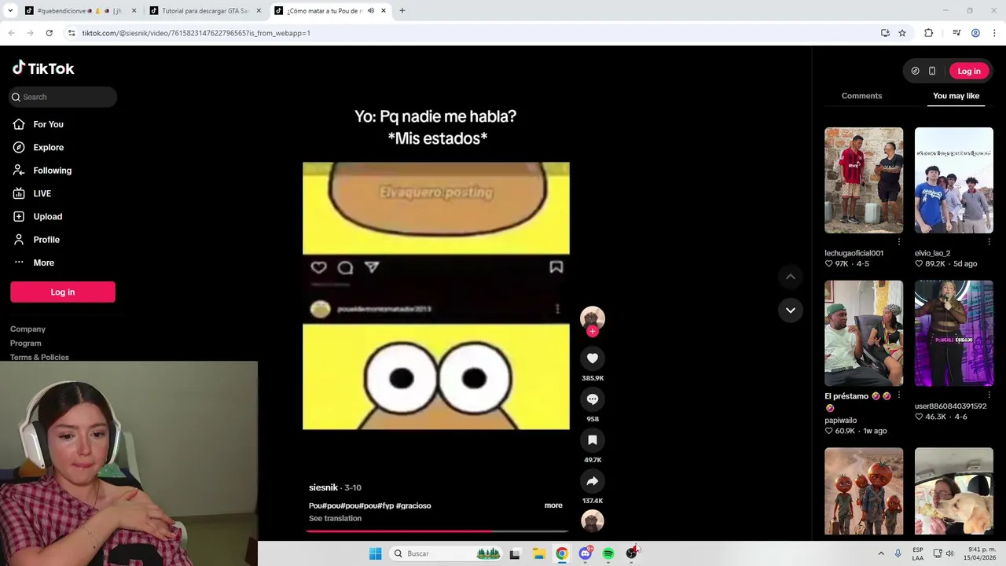Viewport: 1006px width, 566px height.
Task: Open the sound disc avatar below share
Action: point(593,520)
